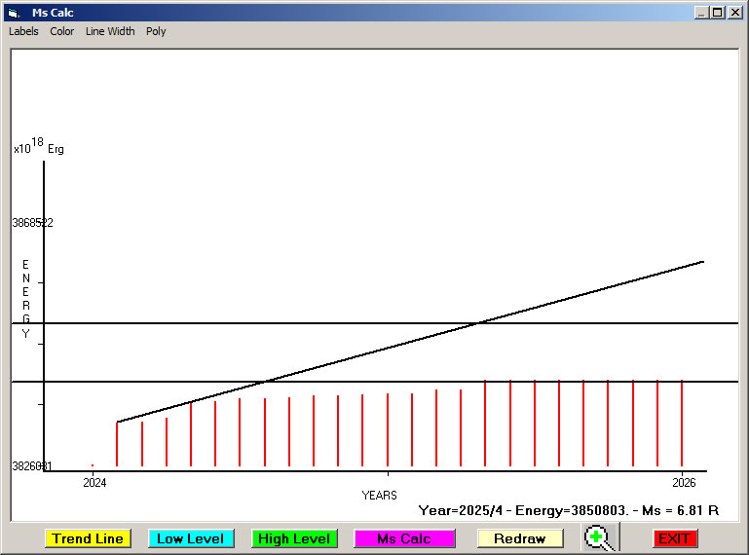
Task: Click the magnifier zoom-in icon
Action: [600, 537]
